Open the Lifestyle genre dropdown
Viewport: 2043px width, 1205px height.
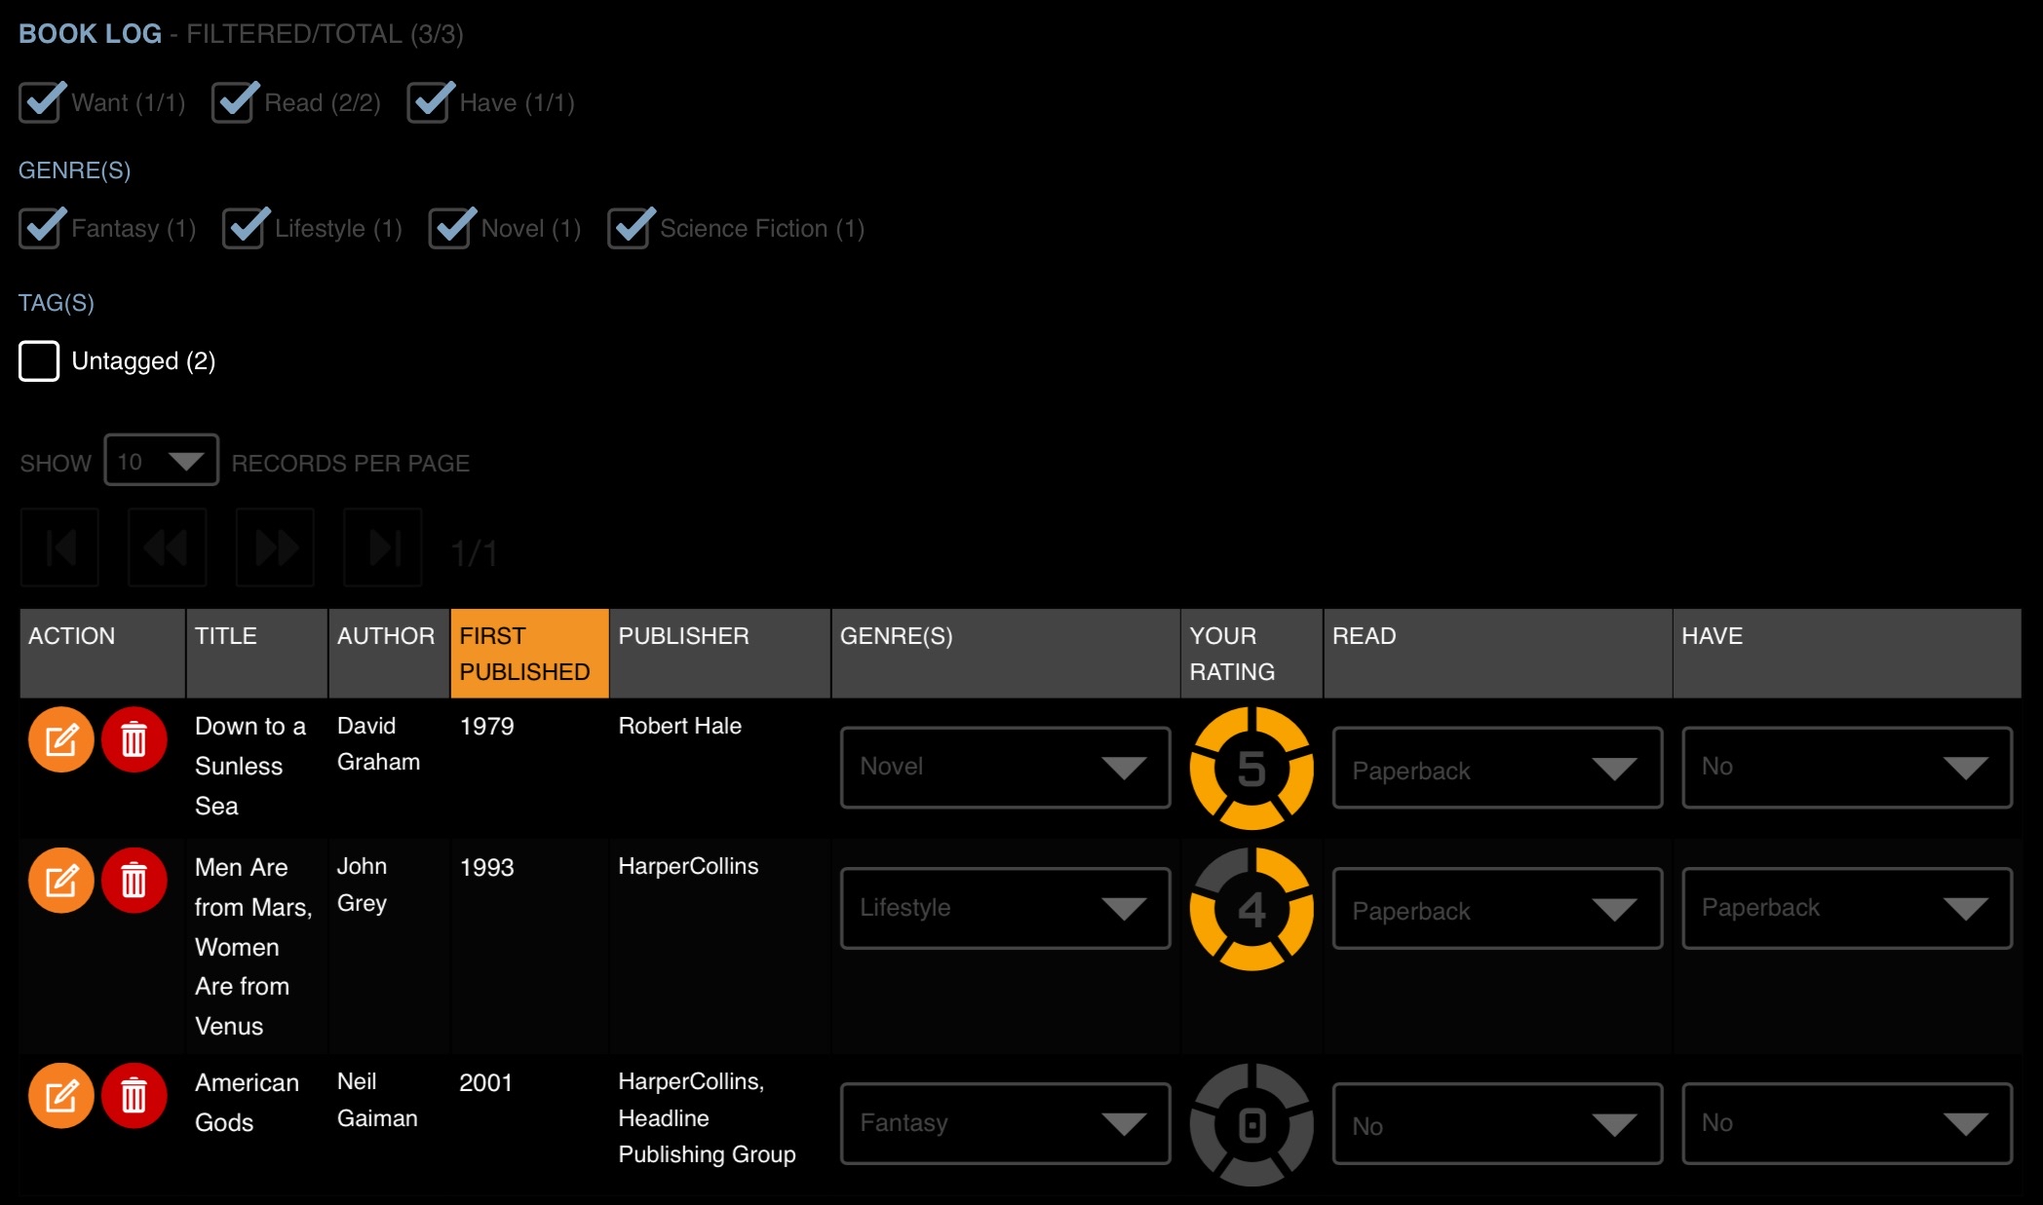1006,908
